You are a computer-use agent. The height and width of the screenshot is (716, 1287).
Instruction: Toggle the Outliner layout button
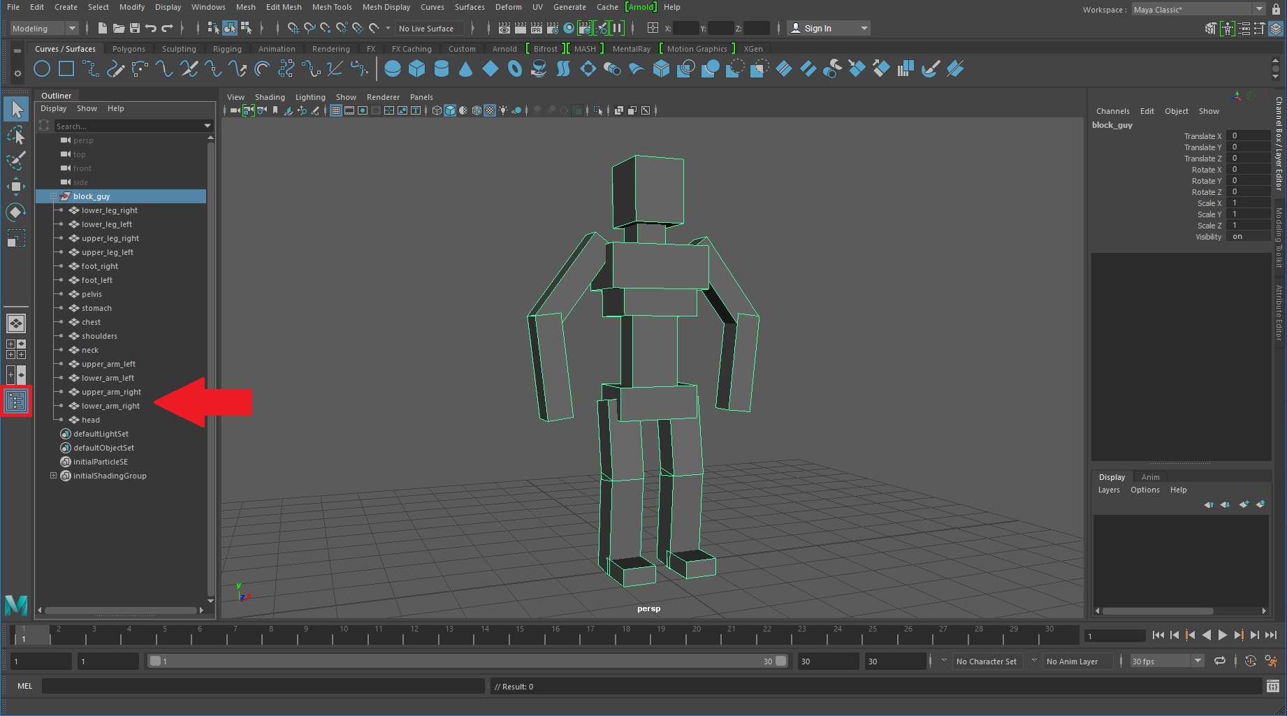[x=16, y=401]
